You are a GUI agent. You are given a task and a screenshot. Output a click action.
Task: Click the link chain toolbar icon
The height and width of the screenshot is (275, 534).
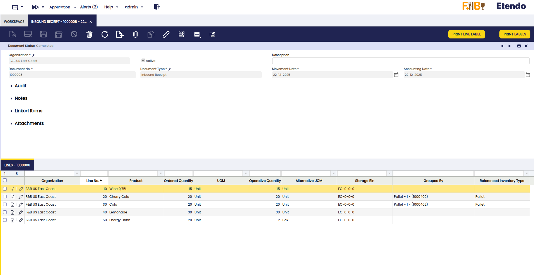point(166,34)
